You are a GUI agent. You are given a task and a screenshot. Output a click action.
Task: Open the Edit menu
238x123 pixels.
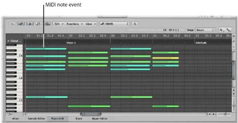coord(59,24)
